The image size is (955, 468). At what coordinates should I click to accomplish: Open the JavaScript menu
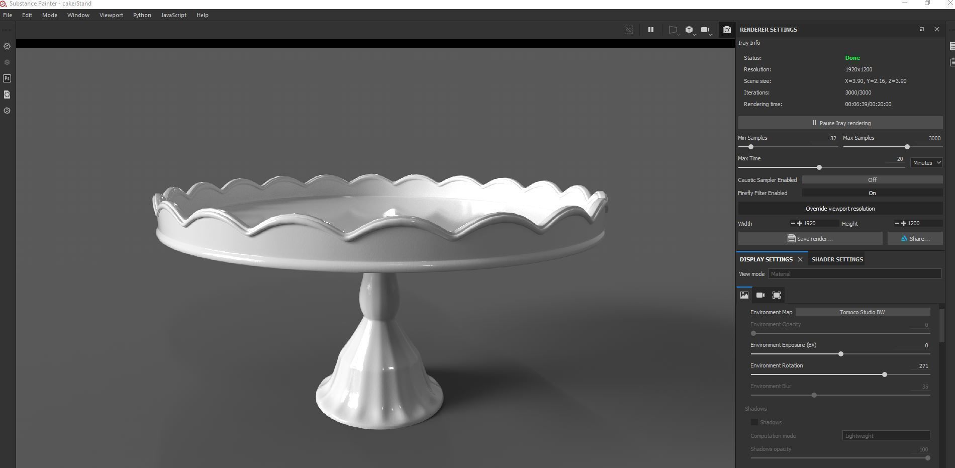[x=174, y=15]
